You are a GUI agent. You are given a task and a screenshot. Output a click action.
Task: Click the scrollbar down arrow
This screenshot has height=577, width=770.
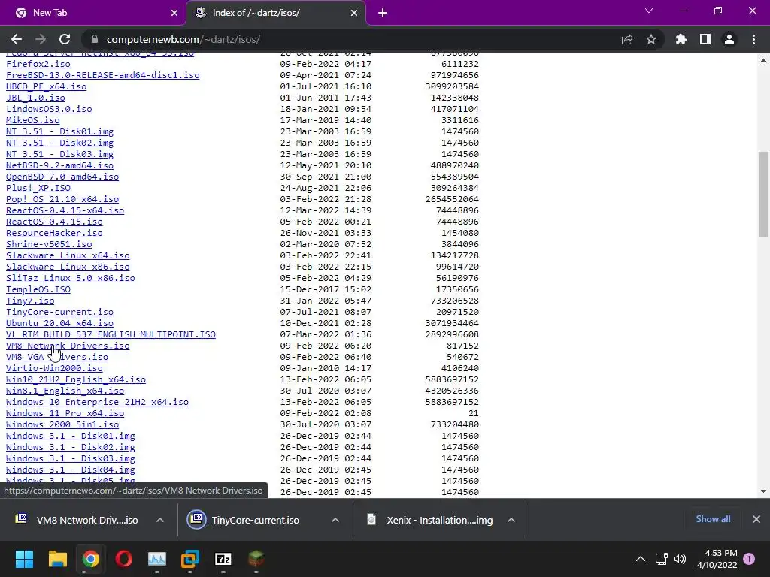[763, 491]
